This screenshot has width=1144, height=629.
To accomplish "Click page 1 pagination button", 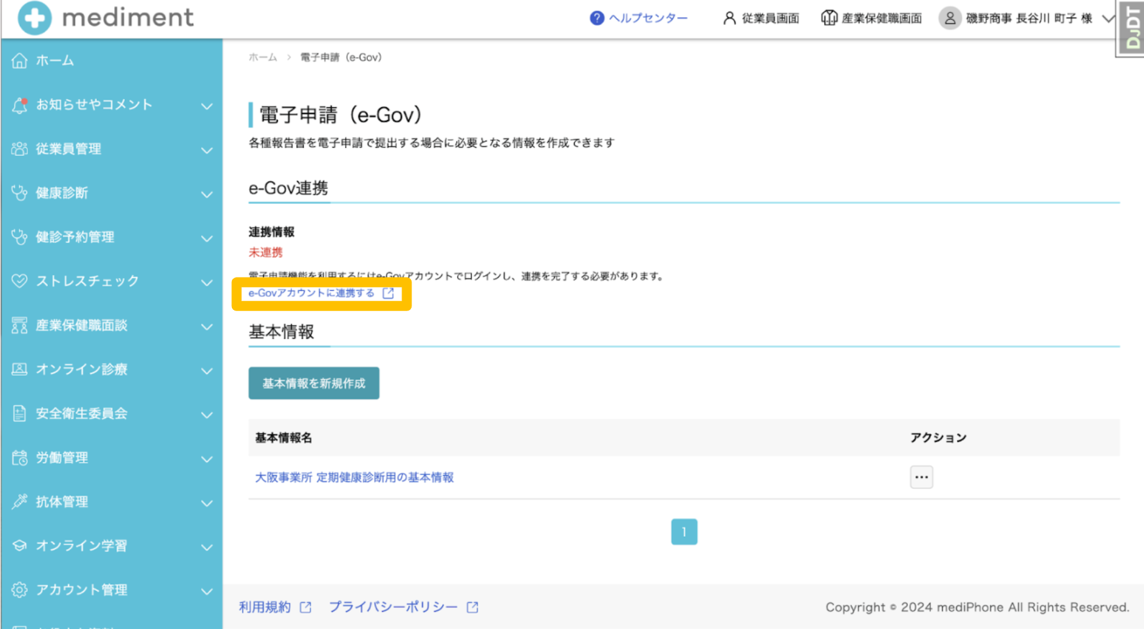I will (x=684, y=532).
